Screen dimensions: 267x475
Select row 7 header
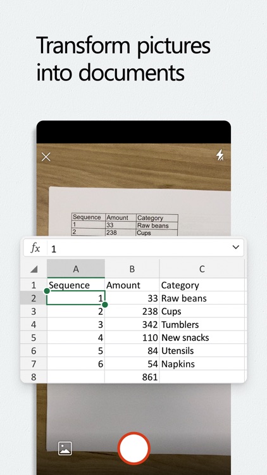pyautogui.click(x=34, y=364)
